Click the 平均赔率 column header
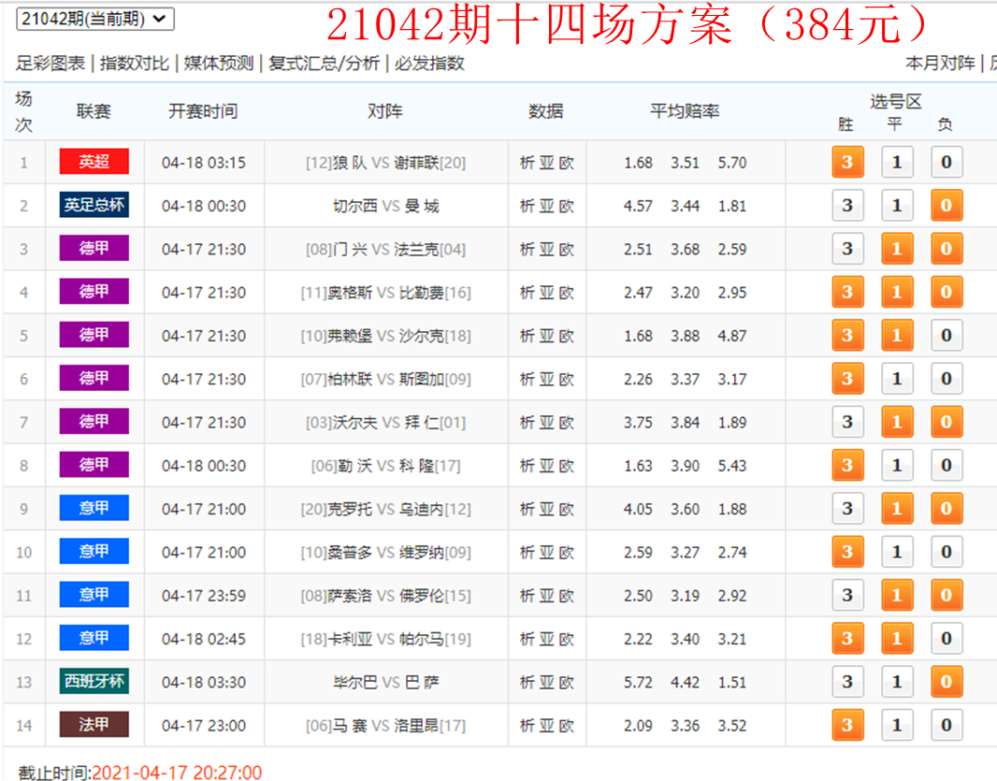997x781 pixels. pos(685,111)
